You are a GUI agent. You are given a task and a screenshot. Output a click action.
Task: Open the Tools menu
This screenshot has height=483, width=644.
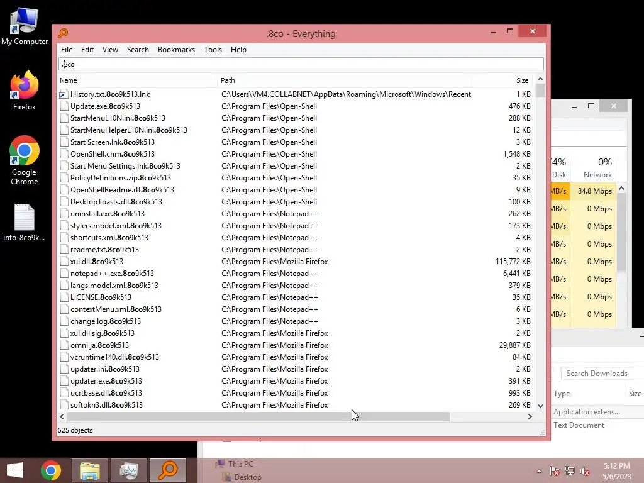coord(213,50)
